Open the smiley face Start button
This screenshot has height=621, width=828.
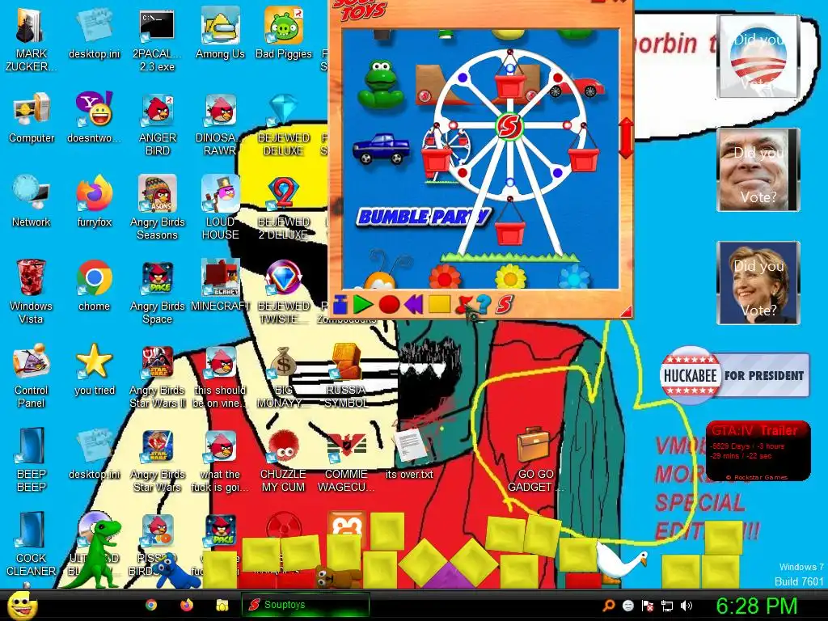(x=22, y=605)
